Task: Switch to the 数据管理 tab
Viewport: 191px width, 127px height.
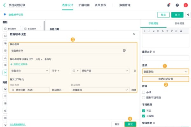Action: (125, 5)
